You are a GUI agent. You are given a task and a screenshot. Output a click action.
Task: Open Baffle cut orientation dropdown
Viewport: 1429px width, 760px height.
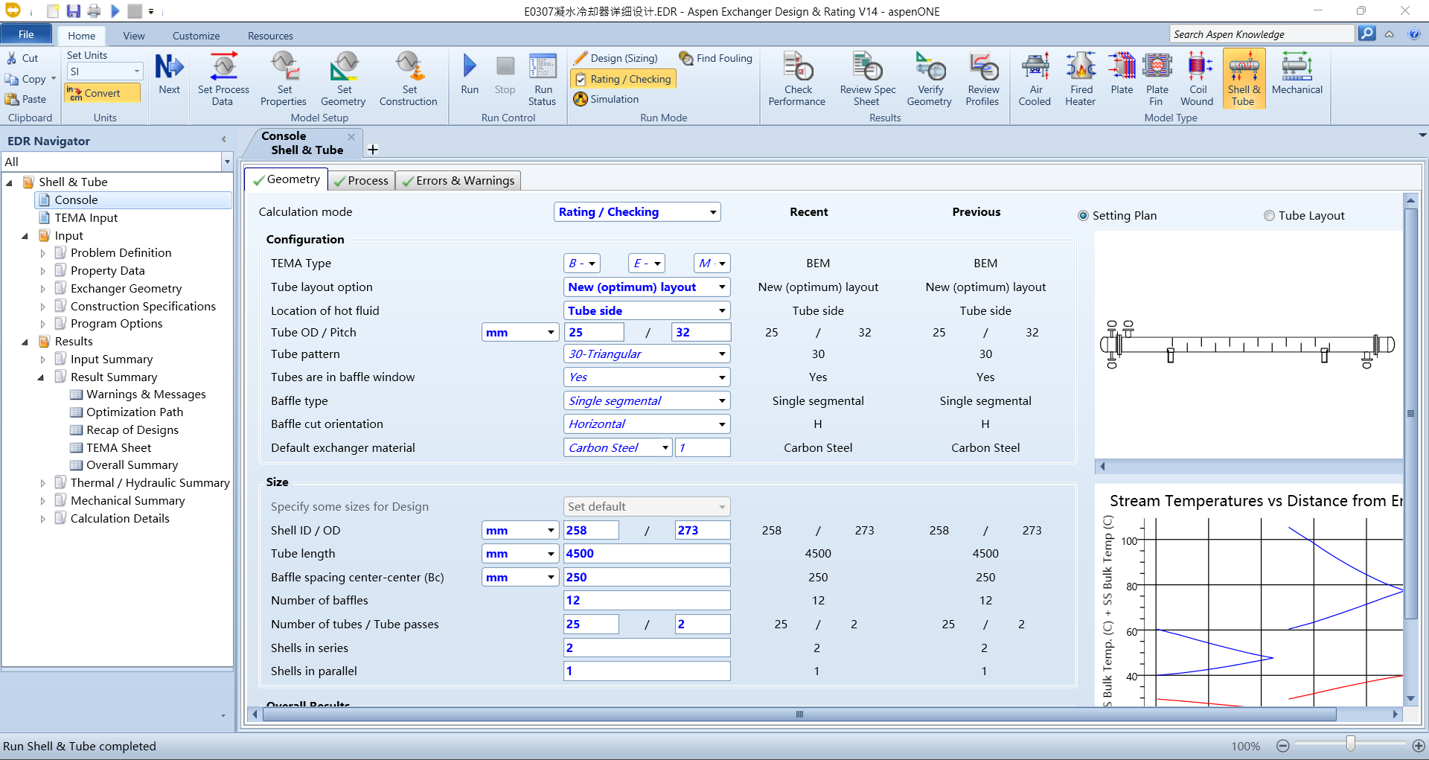pos(722,424)
